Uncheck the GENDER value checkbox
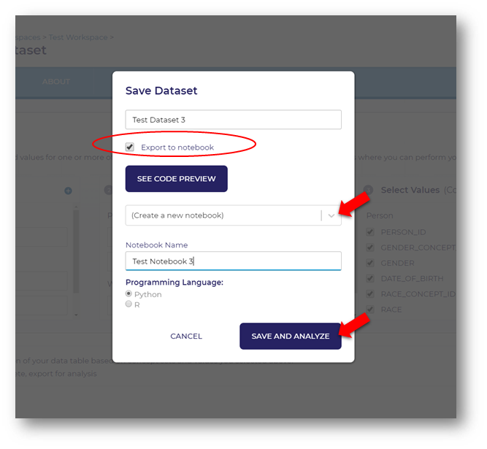Image resolution: width=487 pixels, height=449 pixels. click(371, 263)
